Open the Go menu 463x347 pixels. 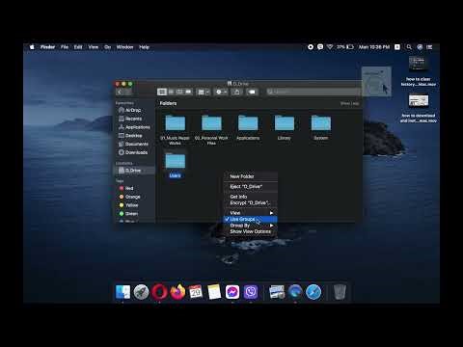(107, 47)
